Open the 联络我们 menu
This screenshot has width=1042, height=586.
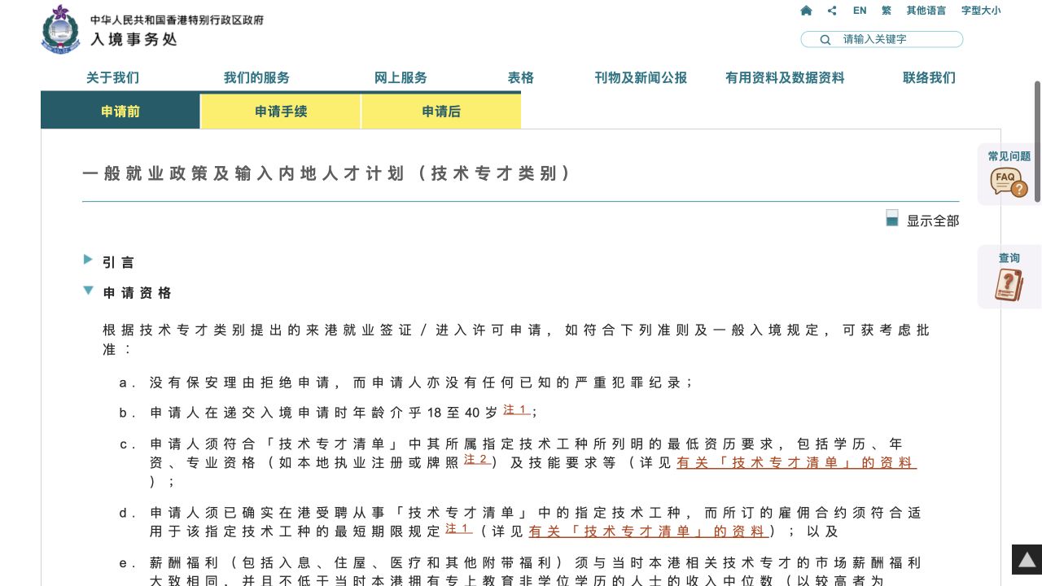tap(929, 77)
